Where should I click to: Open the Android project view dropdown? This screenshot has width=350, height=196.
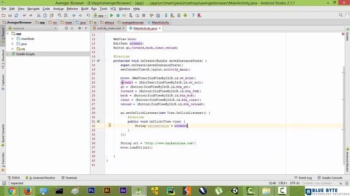pos(32,28)
